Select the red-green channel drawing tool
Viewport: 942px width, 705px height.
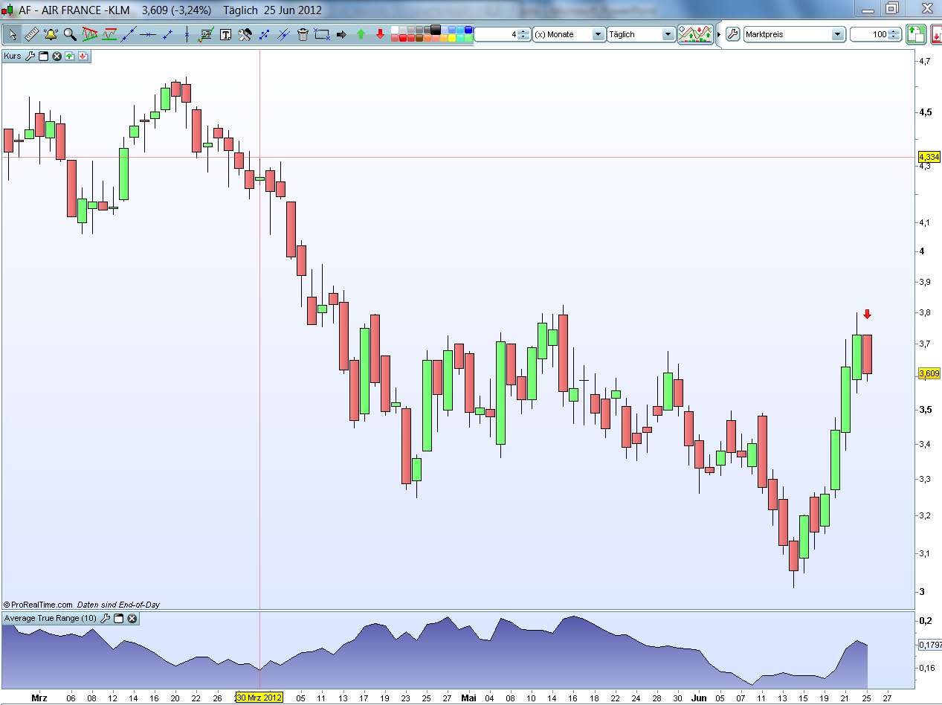(x=109, y=34)
